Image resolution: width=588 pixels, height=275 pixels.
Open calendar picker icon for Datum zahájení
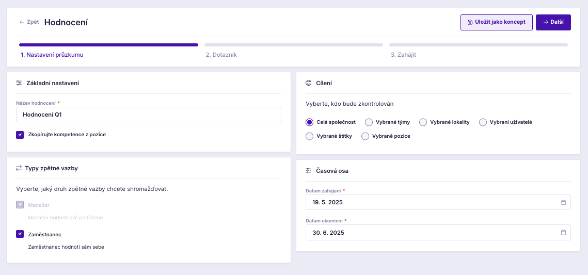point(563,202)
